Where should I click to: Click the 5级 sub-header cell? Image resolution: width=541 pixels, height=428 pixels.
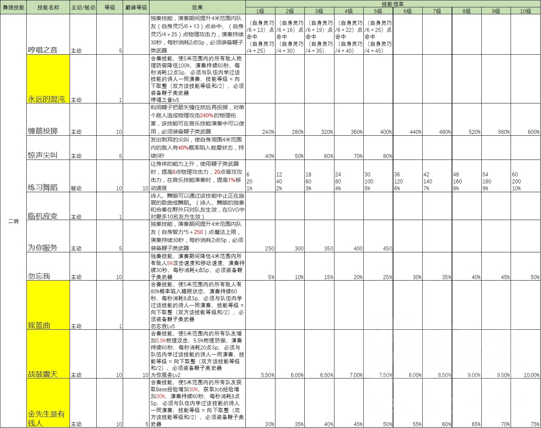tap(378, 11)
